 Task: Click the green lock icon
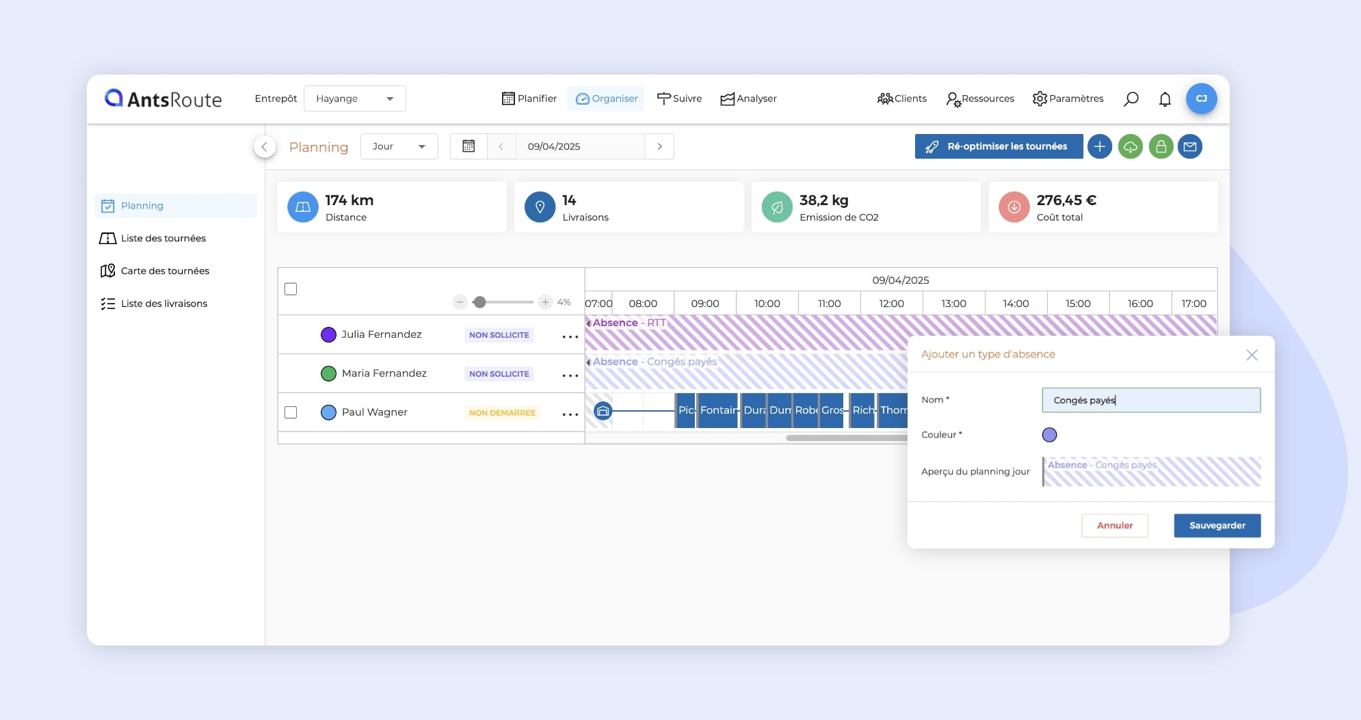pyautogui.click(x=1161, y=146)
